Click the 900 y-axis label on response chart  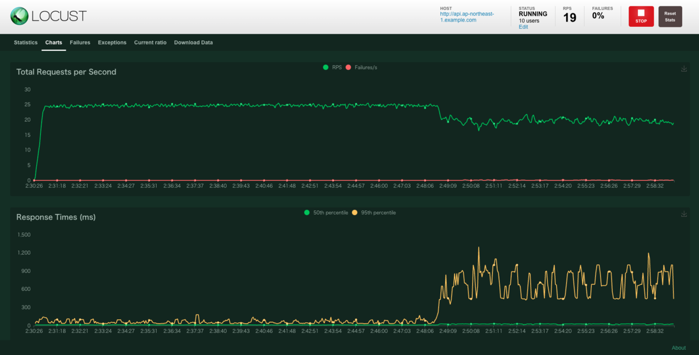tap(26, 271)
